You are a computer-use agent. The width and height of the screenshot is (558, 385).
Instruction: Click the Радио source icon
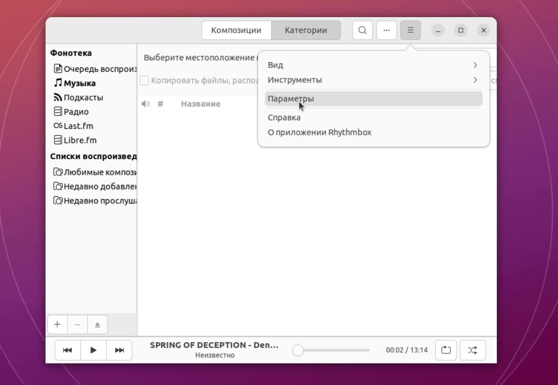[58, 112]
